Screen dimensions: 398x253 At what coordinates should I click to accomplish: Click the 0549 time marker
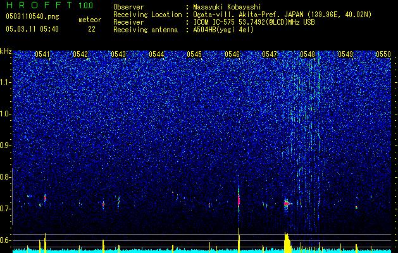click(345, 54)
